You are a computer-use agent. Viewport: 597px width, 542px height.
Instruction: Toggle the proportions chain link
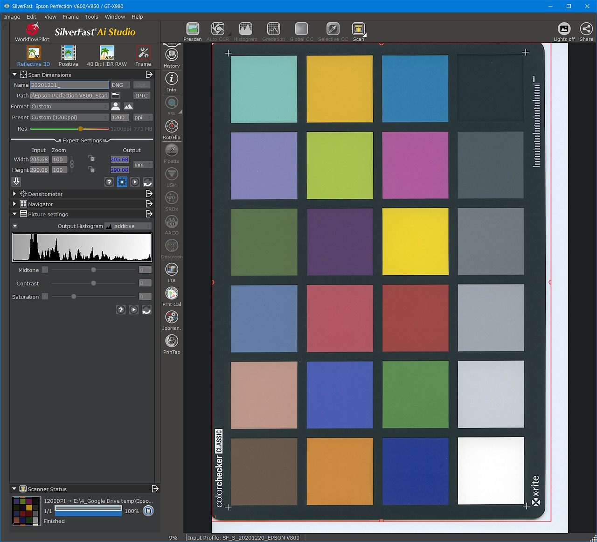(72, 164)
